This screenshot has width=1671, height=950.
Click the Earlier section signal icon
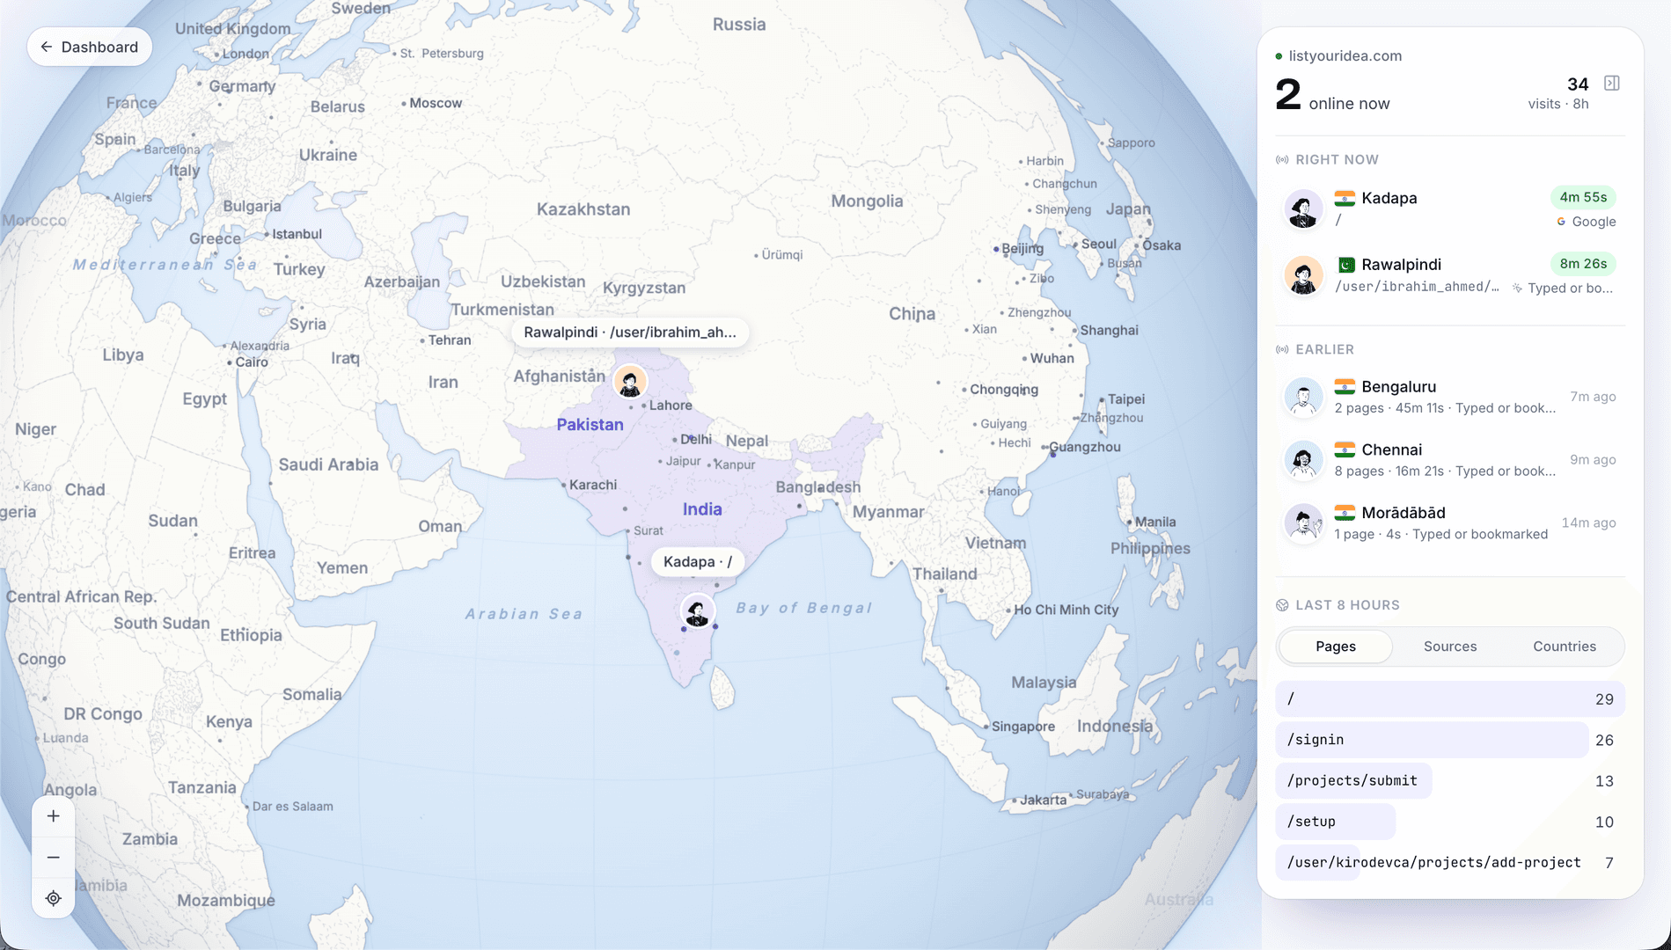click(x=1282, y=350)
